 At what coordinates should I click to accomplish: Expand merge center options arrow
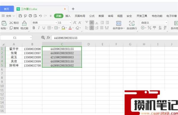coord(124,28)
